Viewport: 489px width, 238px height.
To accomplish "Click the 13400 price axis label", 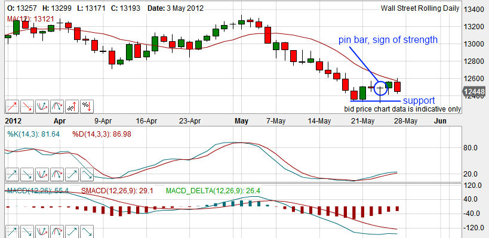I will tap(474, 10).
